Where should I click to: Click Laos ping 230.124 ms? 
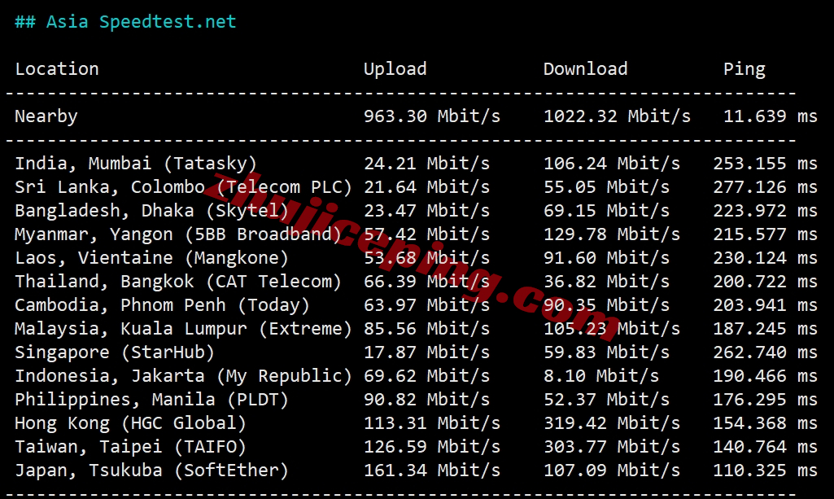click(x=766, y=258)
